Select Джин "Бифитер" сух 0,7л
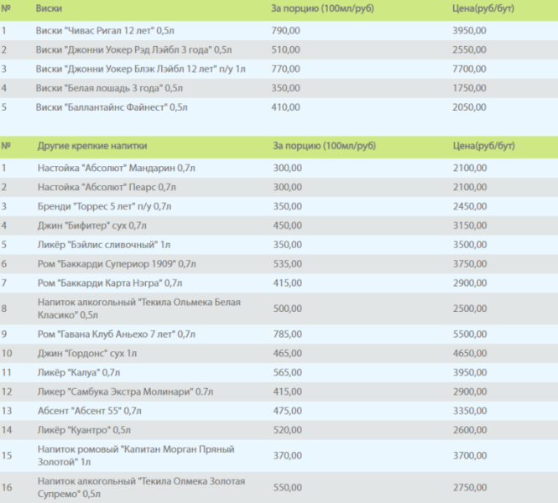This screenshot has height=503, width=558. click(92, 226)
